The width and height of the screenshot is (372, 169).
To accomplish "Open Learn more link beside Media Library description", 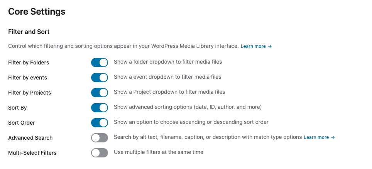I will (x=256, y=46).
